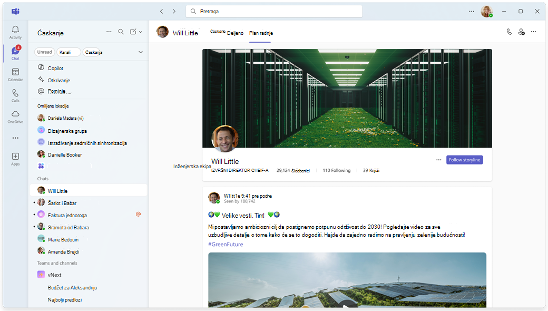This screenshot has width=548, height=311.
Task: Open your profile avatar menu
Action: tap(487, 12)
